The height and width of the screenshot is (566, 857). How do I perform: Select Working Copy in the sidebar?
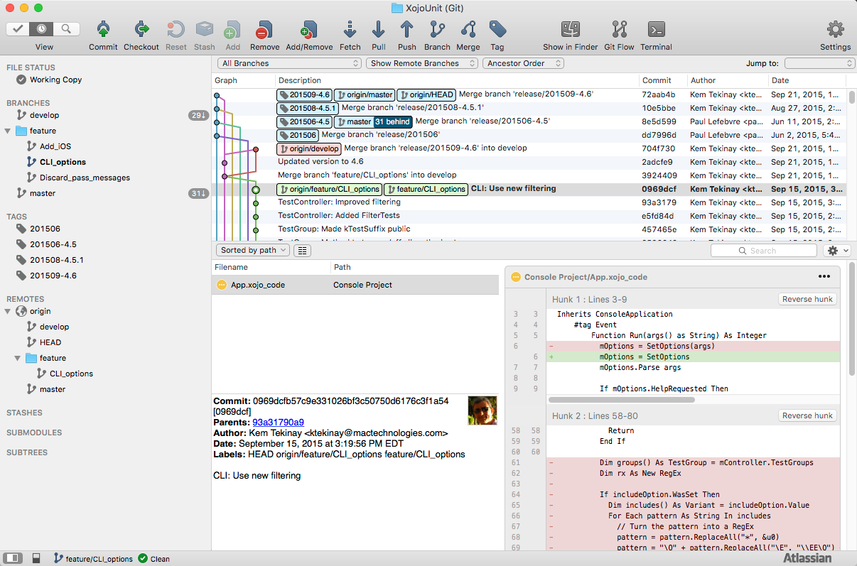(x=55, y=80)
